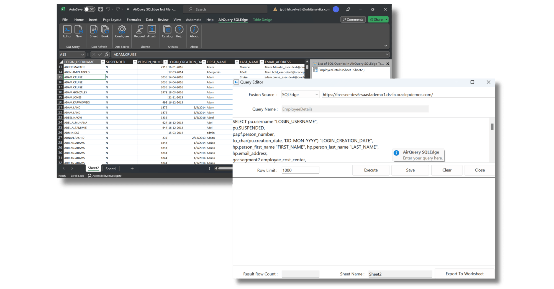This screenshot has width=554, height=289.
Task: Switch to Table Design tab
Action: [x=262, y=20]
